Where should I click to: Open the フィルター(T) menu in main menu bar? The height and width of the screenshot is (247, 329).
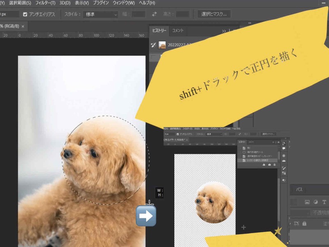[45, 3]
